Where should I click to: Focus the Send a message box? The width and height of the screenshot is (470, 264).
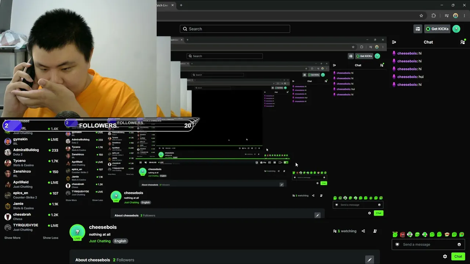[428, 245]
